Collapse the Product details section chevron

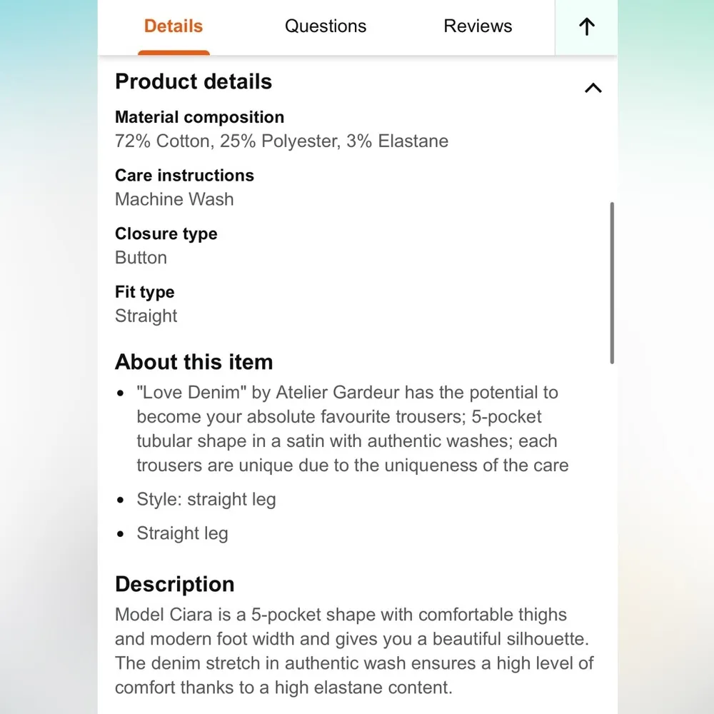pyautogui.click(x=593, y=88)
